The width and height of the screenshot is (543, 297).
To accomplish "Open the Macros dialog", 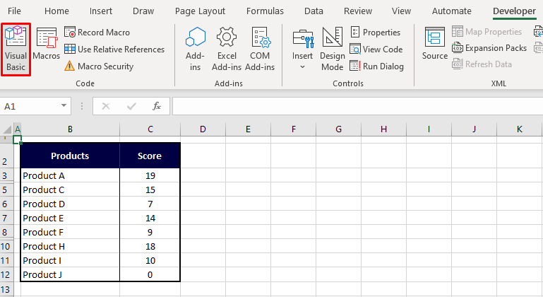I will pyautogui.click(x=47, y=45).
